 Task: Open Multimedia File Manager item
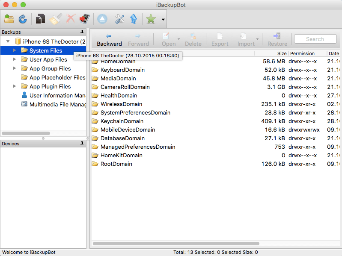point(54,104)
